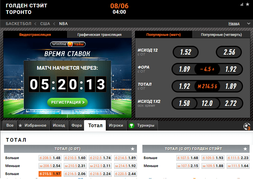253x179 pixels.
Task: Favorite the ТОТАЛ (С ОТ) ГОЛДЕН СТЭЙТ star
Action: [245, 149]
